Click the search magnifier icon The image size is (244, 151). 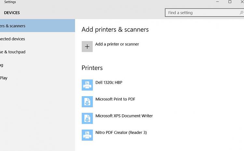pyautogui.click(x=241, y=13)
